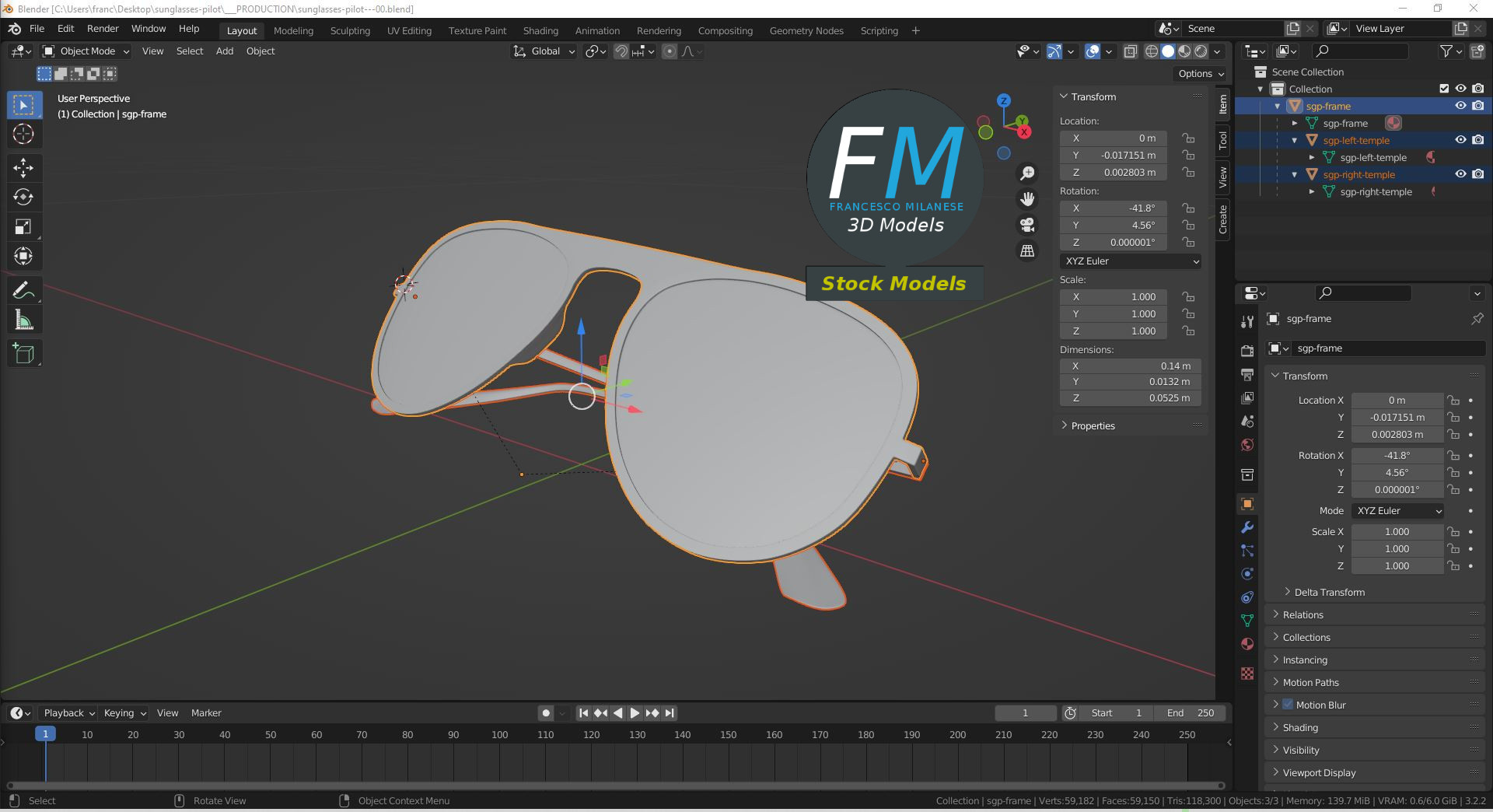Open the Material properties tab

pyautogui.click(x=1247, y=644)
